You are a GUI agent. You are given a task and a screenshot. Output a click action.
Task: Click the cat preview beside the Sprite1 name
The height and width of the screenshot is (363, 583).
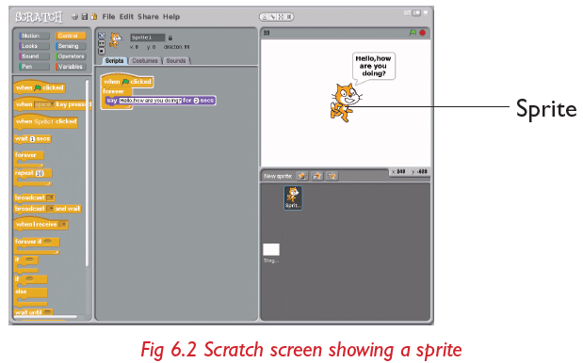116,40
